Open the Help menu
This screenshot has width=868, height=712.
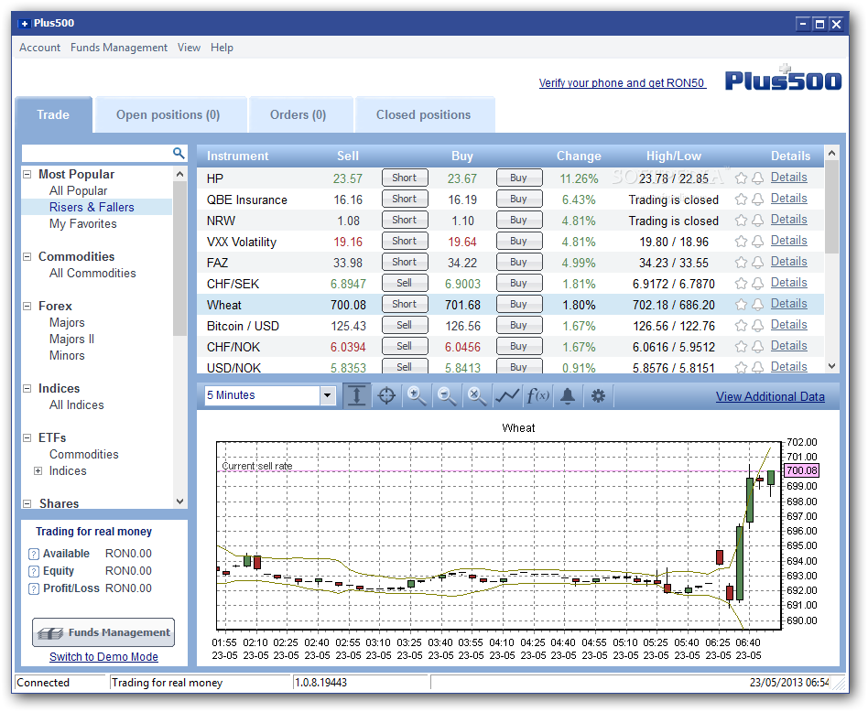click(222, 48)
